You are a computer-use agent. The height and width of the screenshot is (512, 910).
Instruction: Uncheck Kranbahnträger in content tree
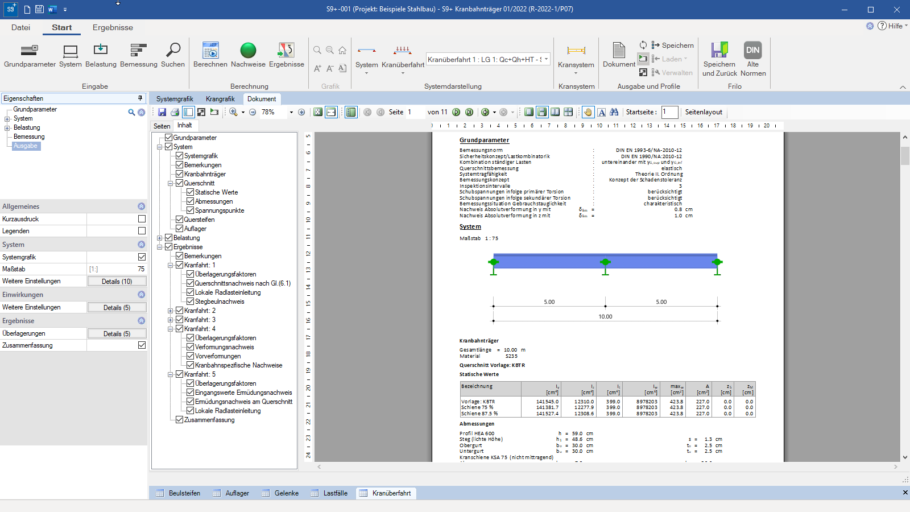[180, 174]
